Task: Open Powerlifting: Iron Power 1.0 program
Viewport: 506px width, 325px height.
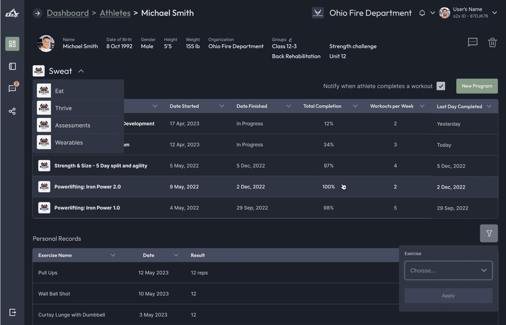Action: (x=87, y=208)
